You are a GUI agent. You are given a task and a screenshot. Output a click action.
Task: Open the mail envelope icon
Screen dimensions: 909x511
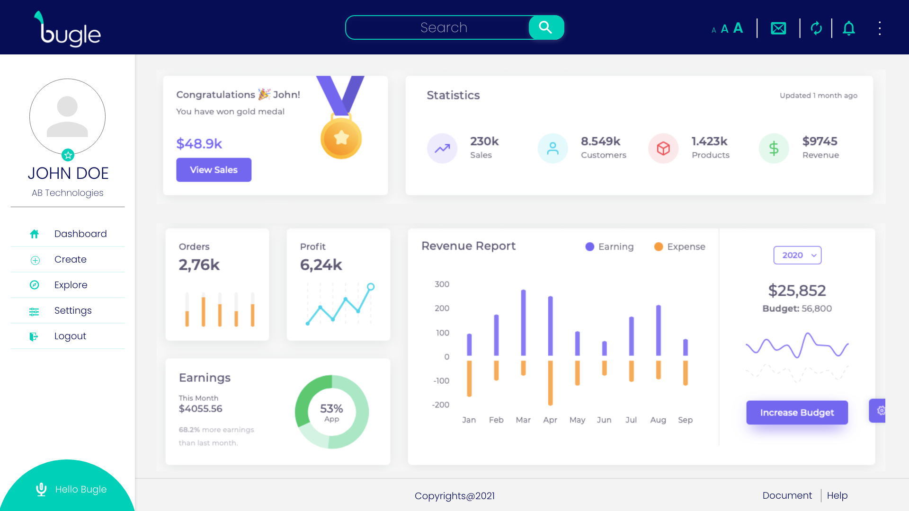click(x=778, y=28)
